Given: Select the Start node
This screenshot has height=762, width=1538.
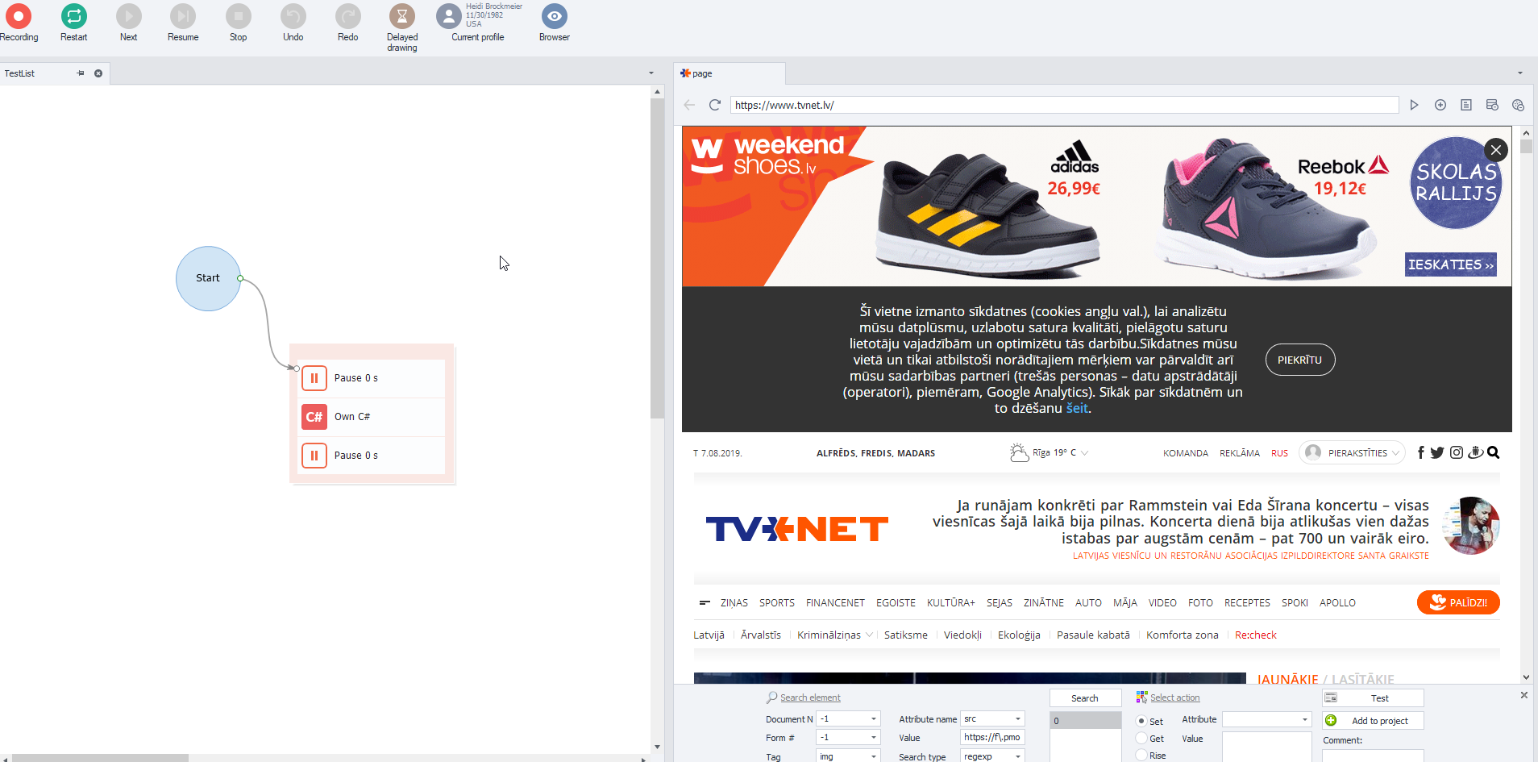Looking at the screenshot, I should 208,278.
